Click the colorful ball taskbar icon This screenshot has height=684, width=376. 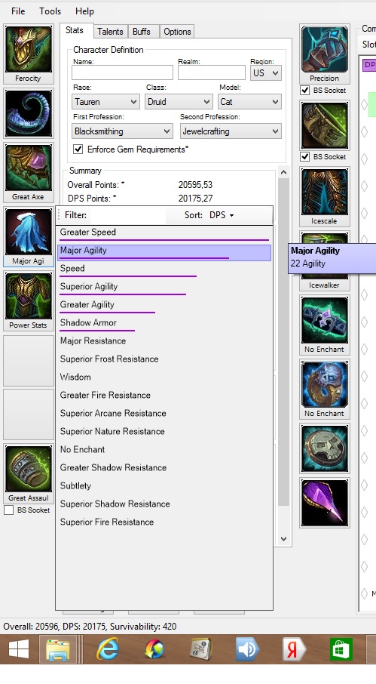[x=154, y=649]
